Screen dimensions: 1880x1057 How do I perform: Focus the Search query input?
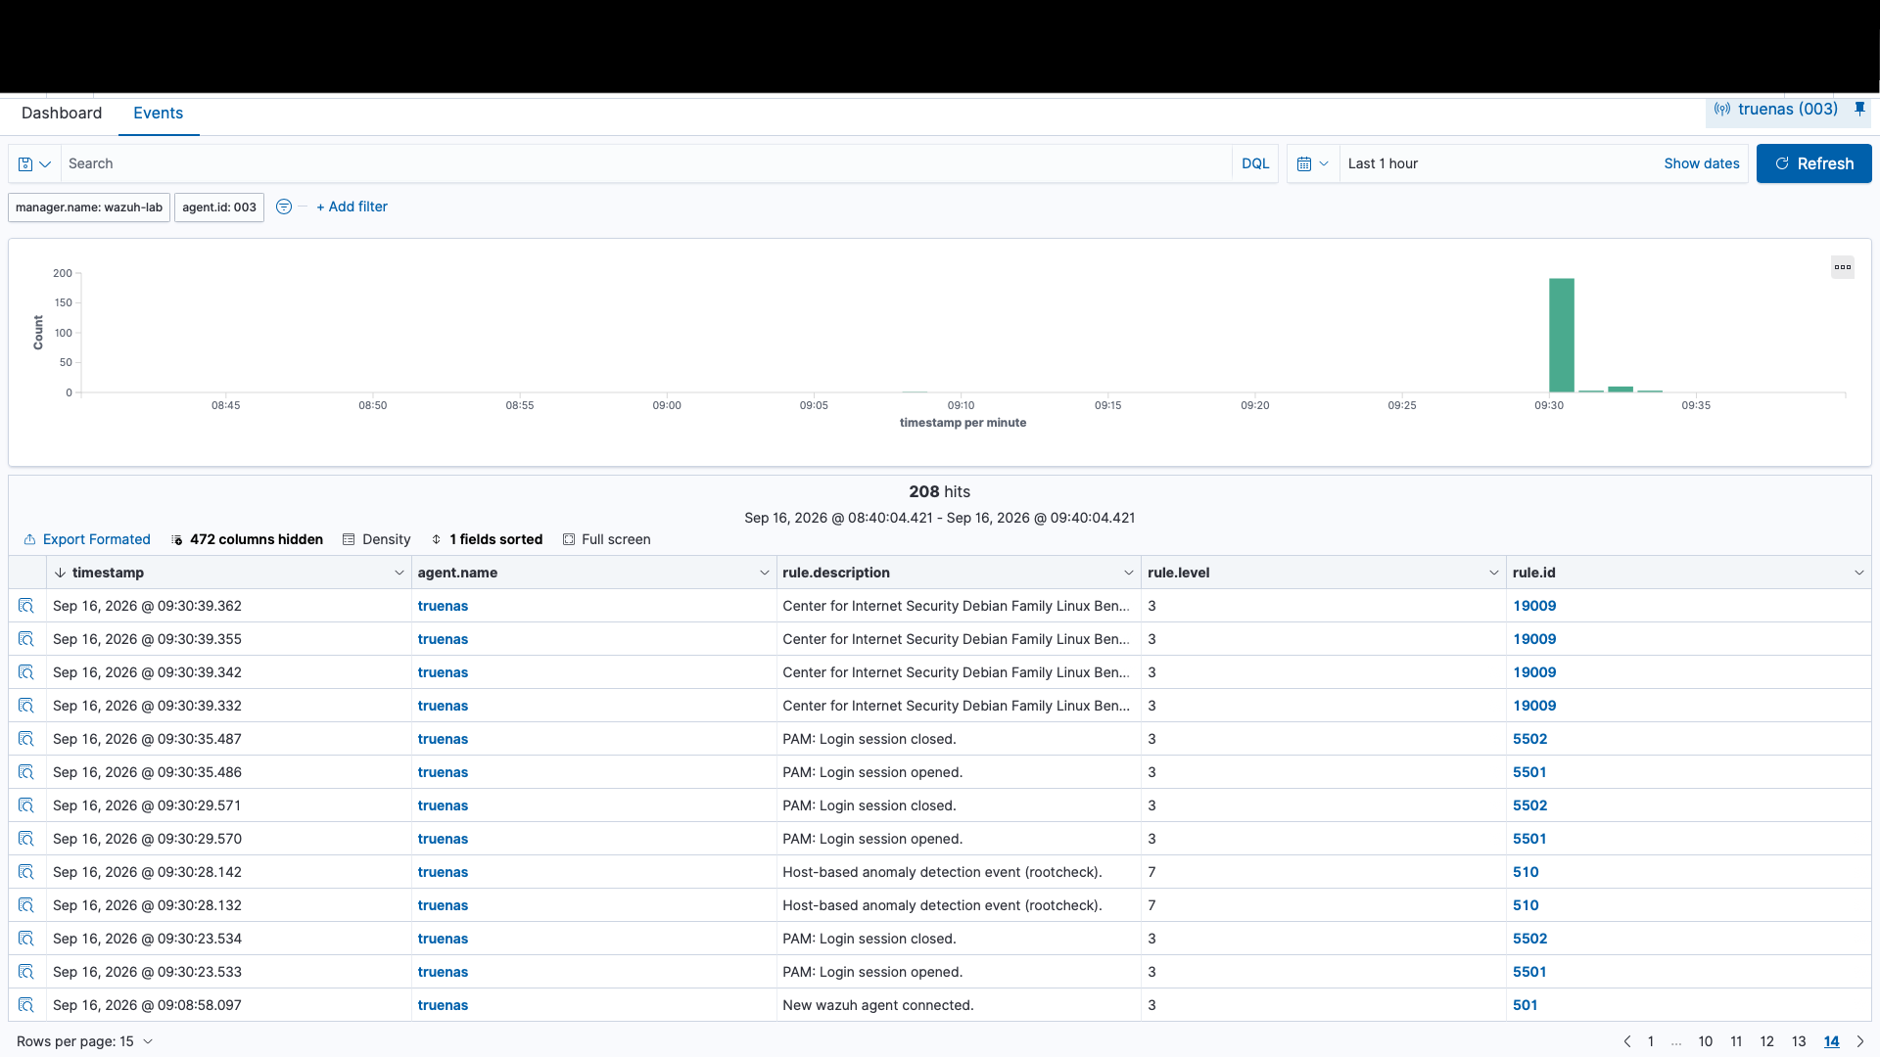(x=646, y=163)
